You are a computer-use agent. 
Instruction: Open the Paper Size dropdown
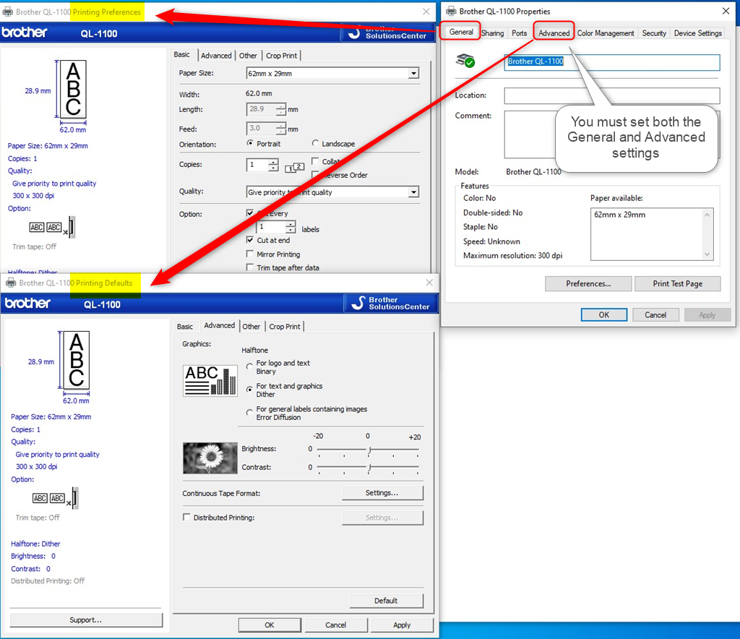(413, 73)
